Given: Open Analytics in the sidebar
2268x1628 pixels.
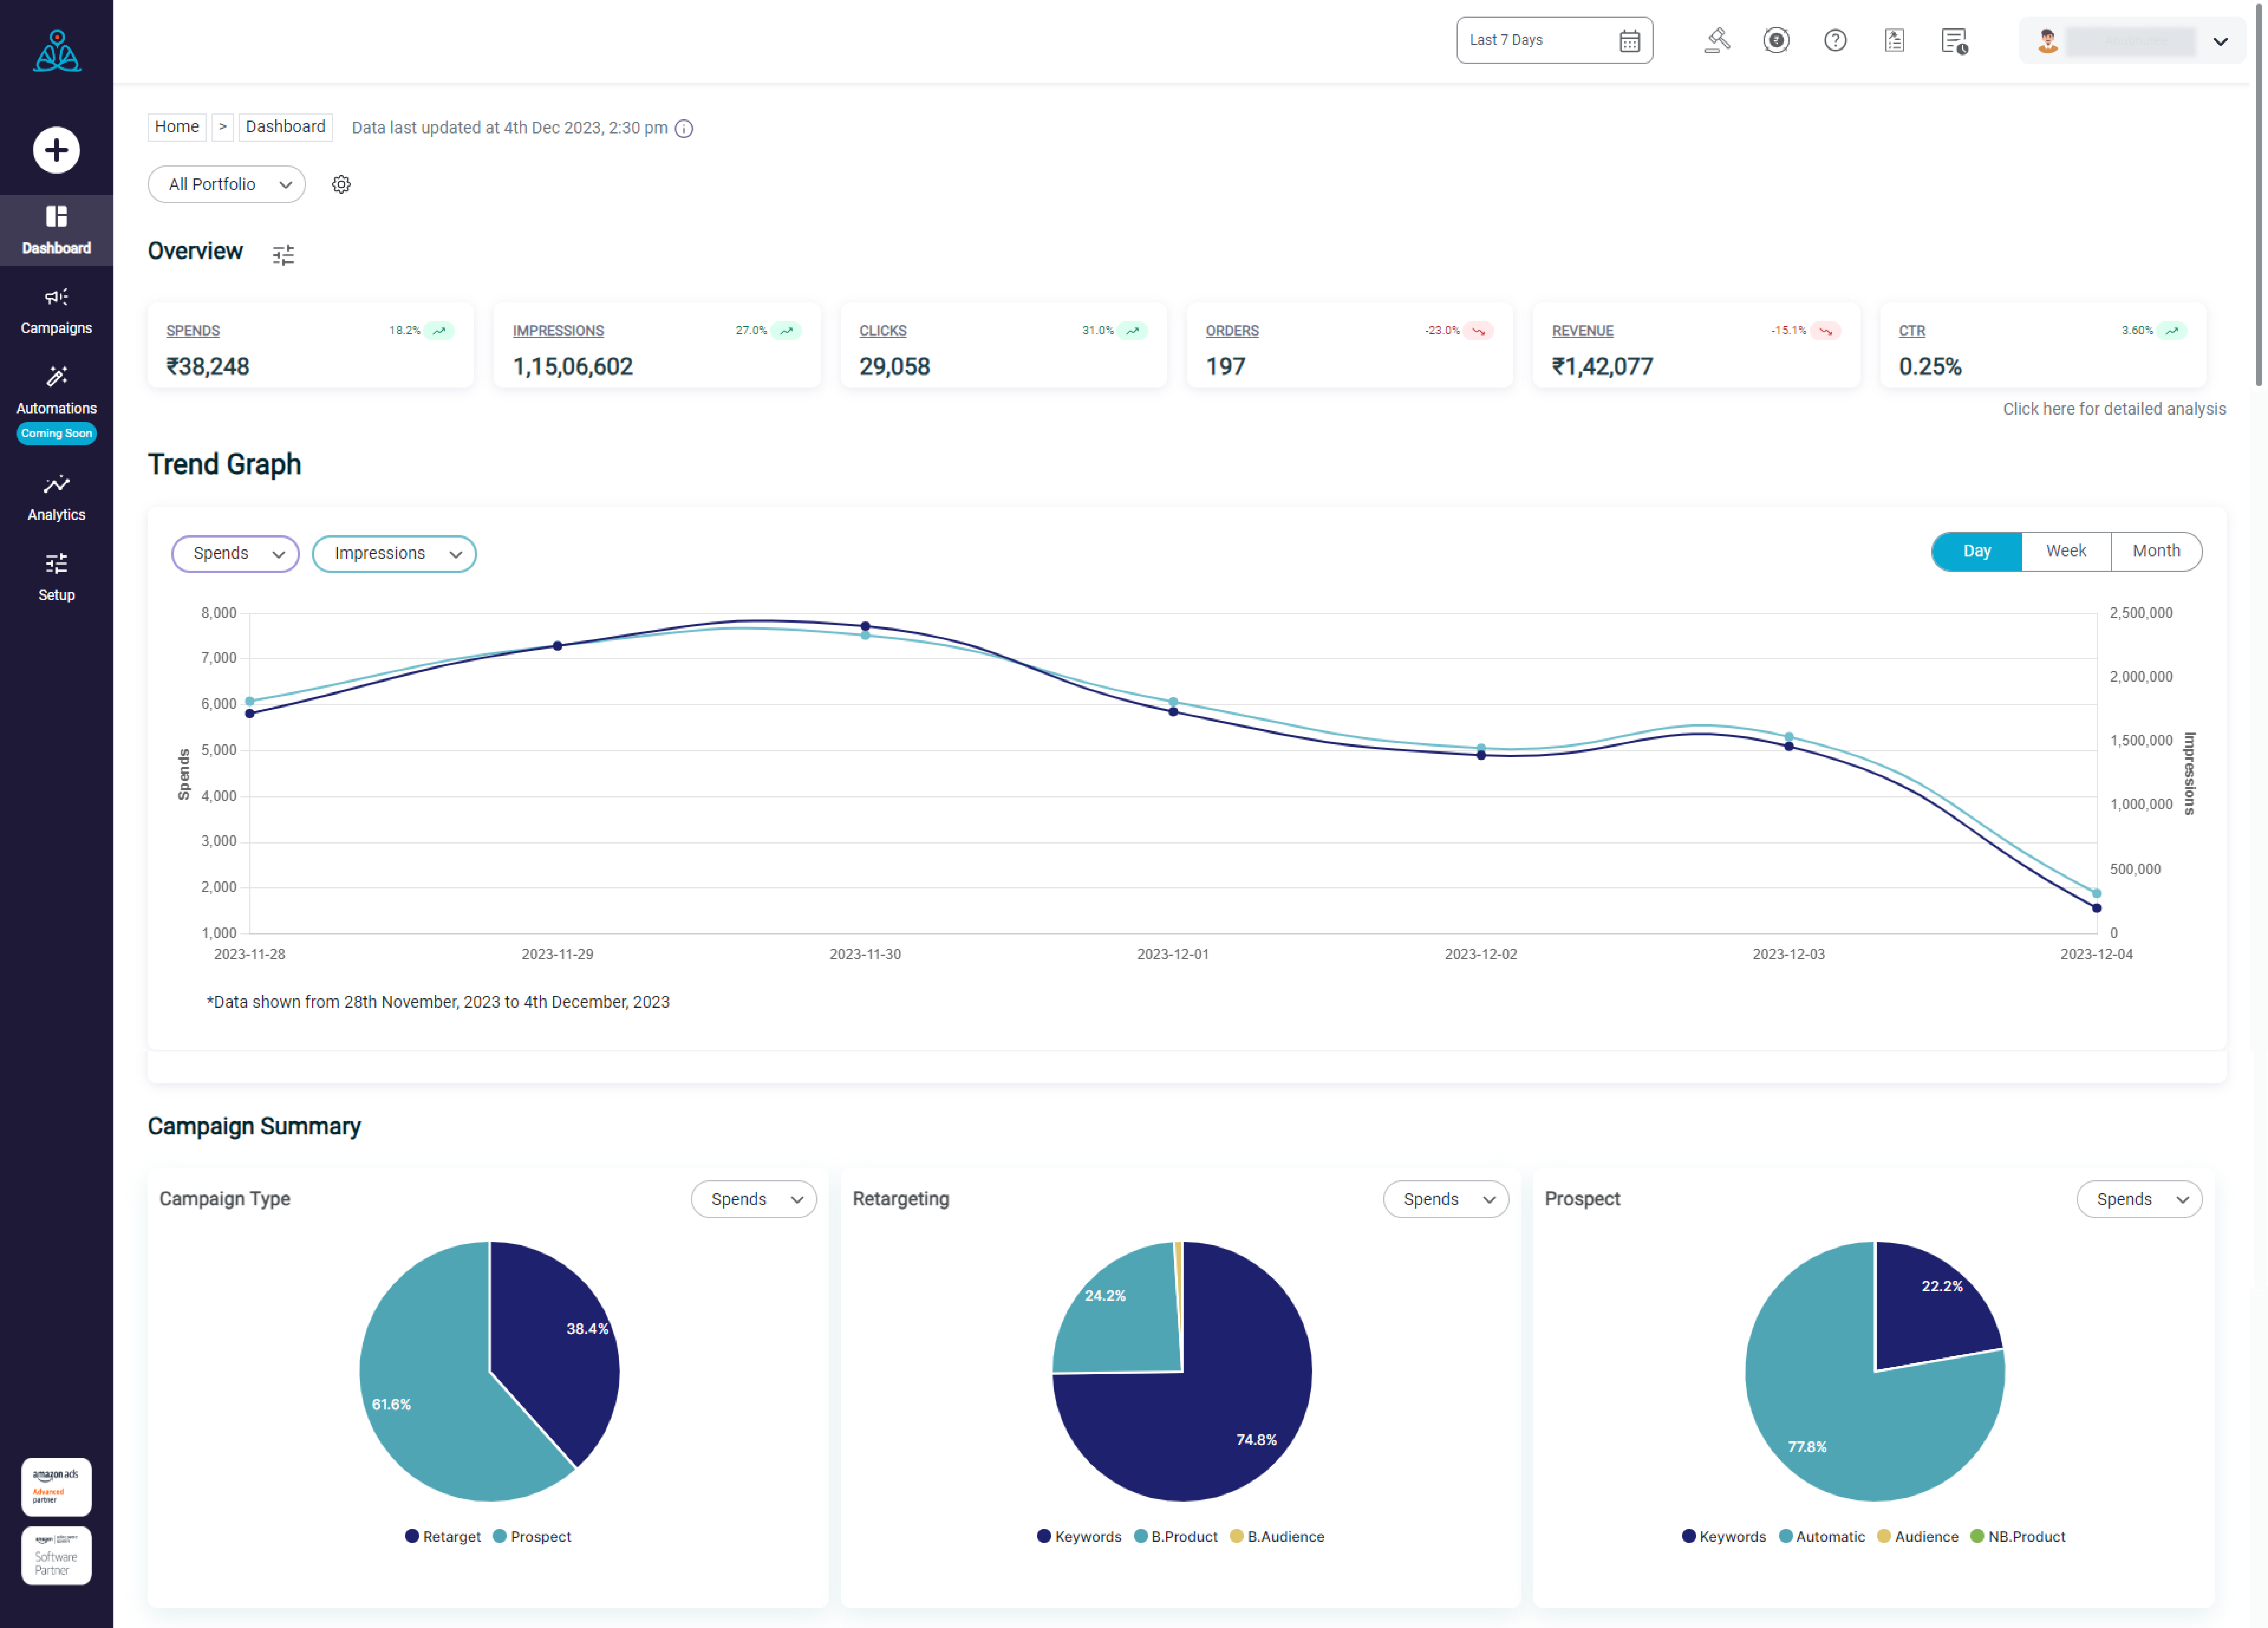Looking at the screenshot, I should [x=56, y=497].
